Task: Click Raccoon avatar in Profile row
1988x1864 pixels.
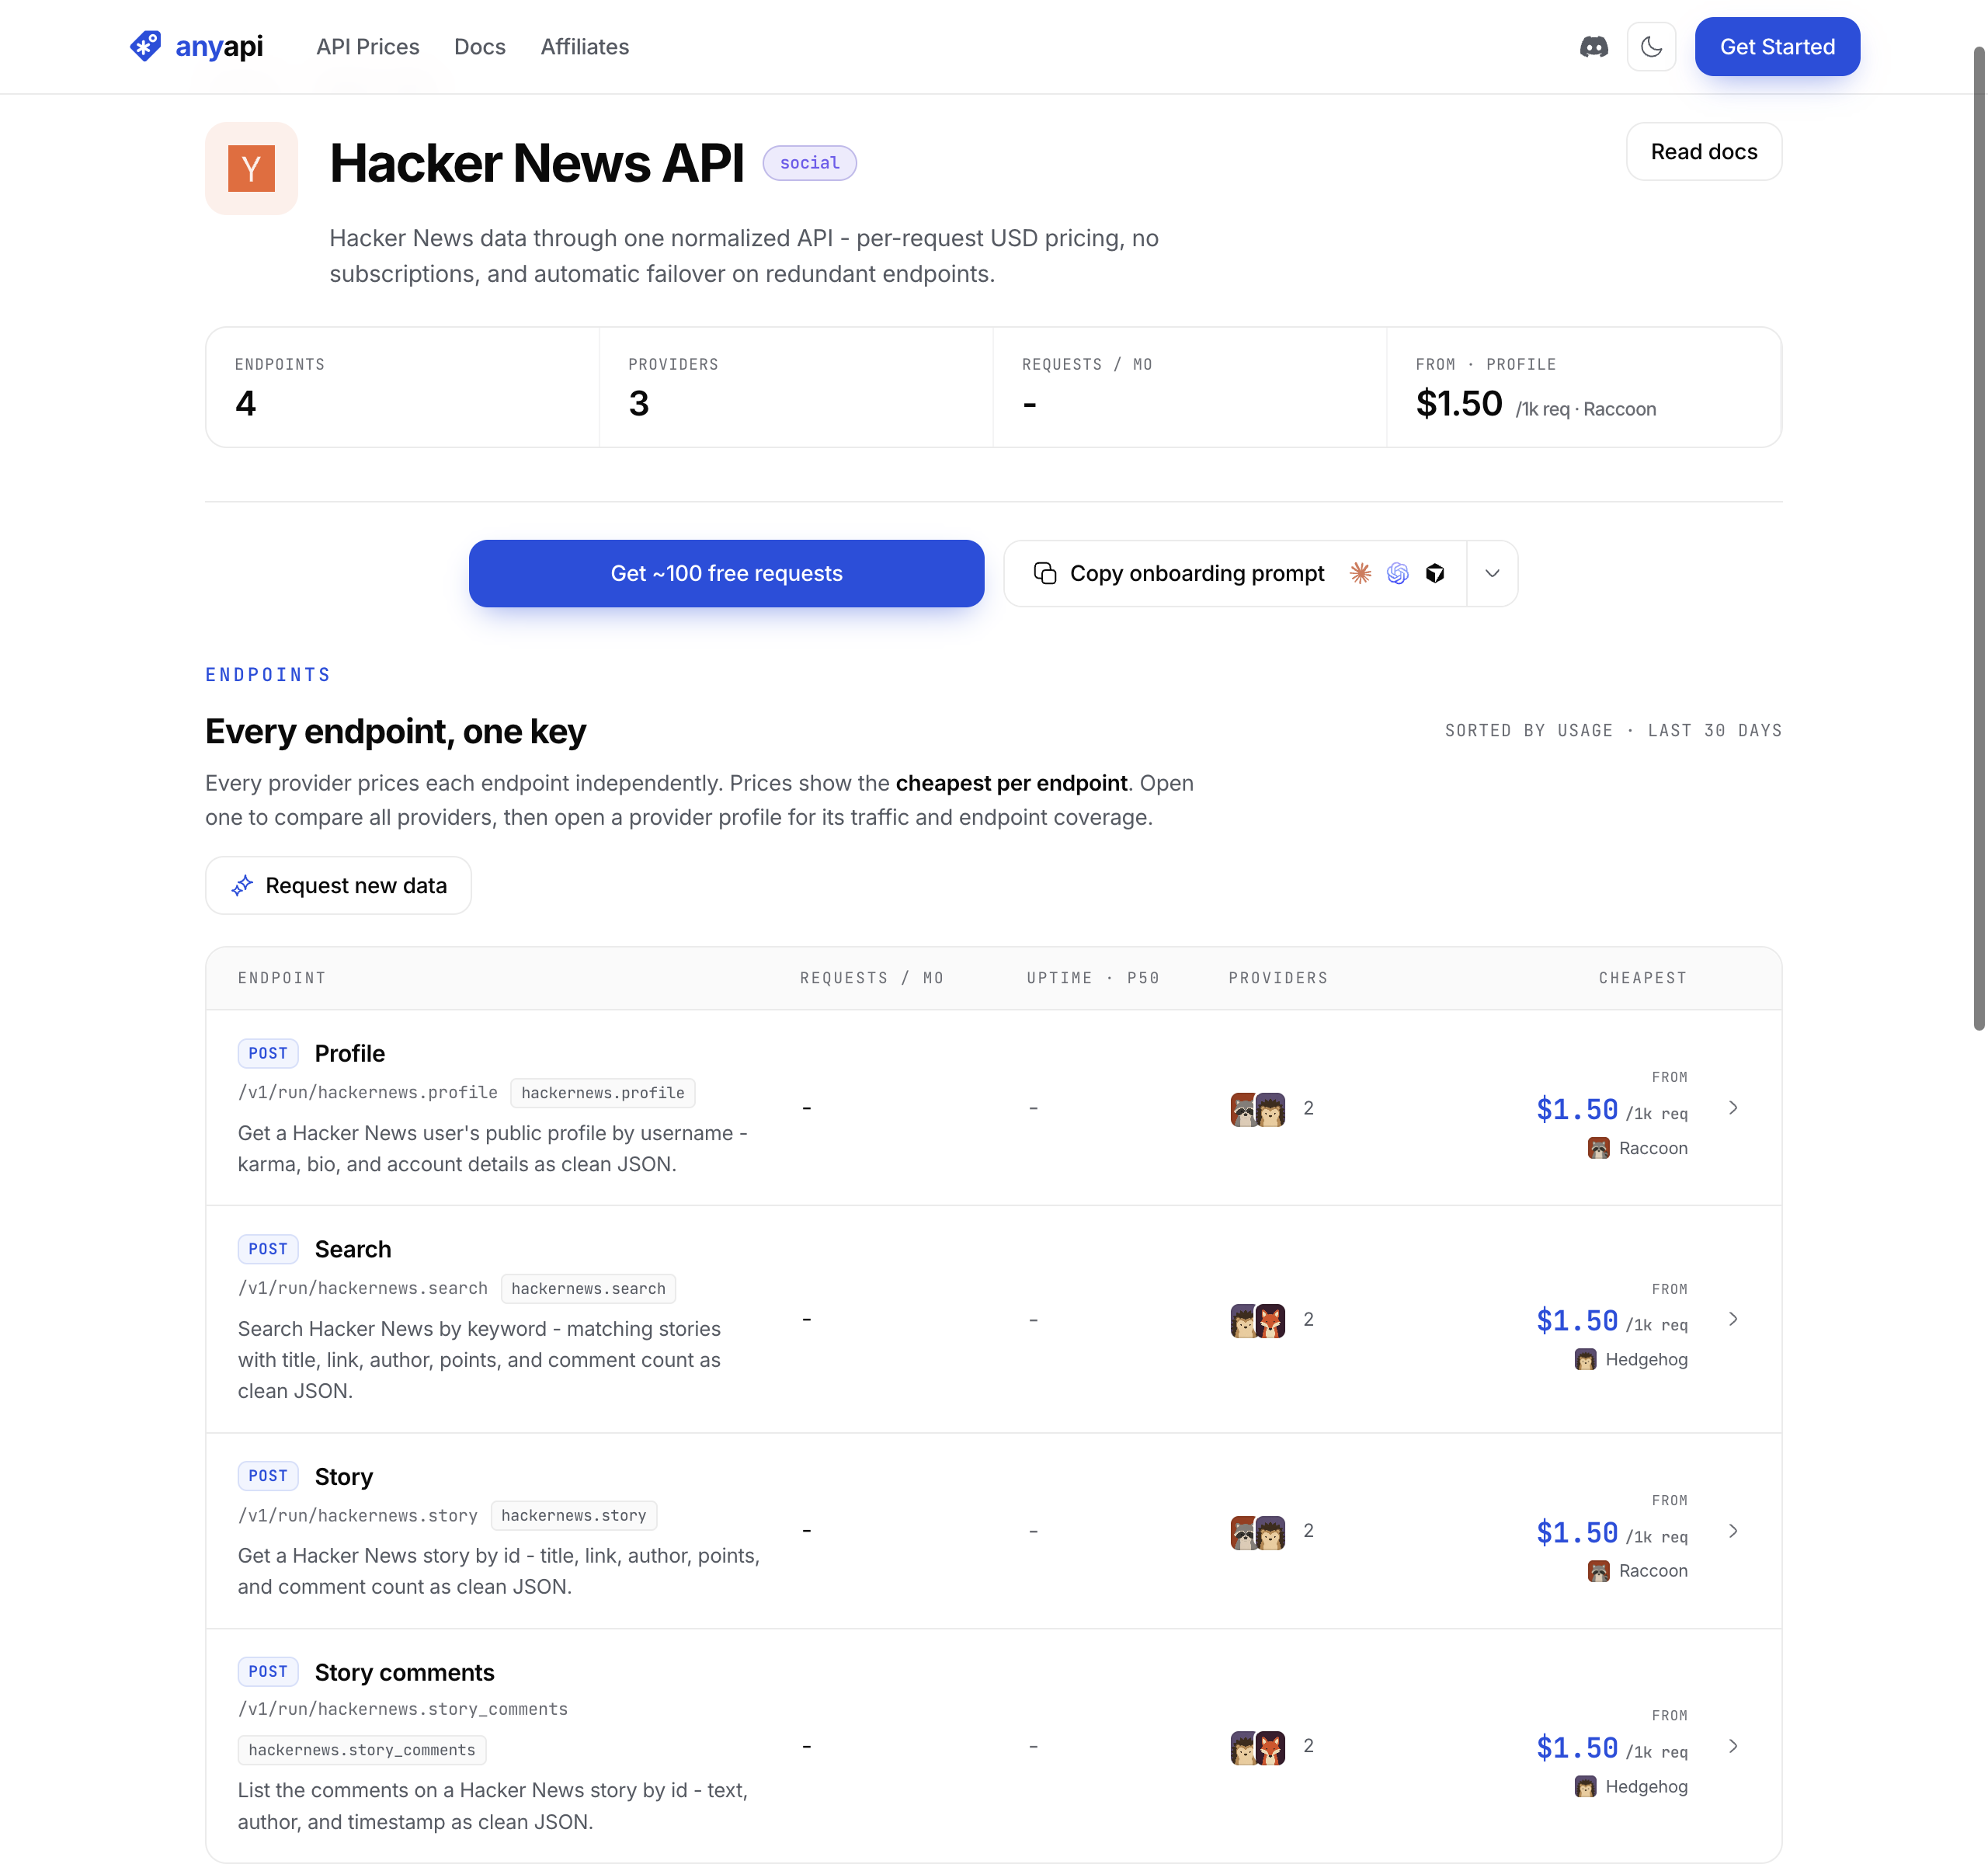Action: pos(1598,1148)
